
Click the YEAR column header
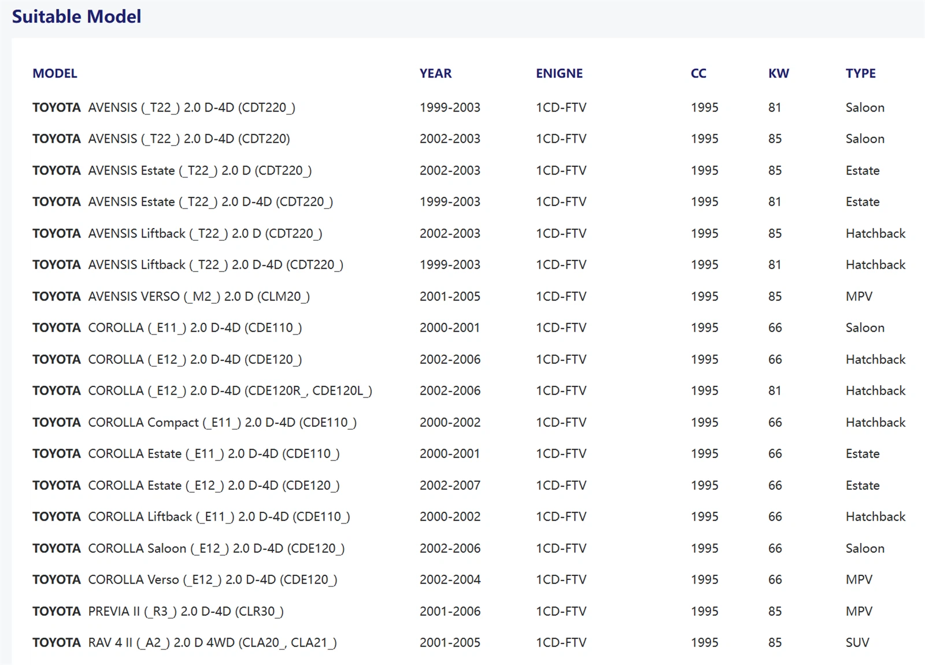[x=435, y=73]
